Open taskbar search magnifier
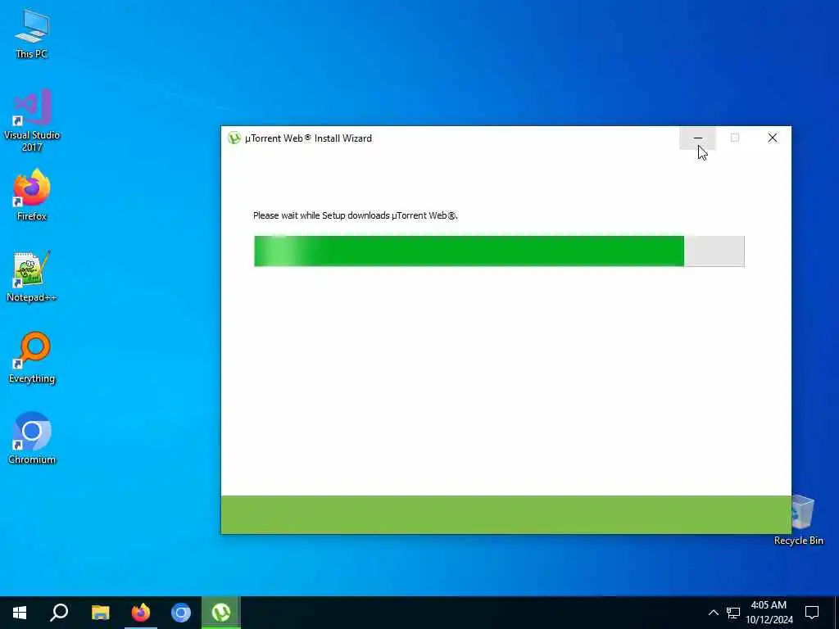839x629 pixels. point(59,613)
